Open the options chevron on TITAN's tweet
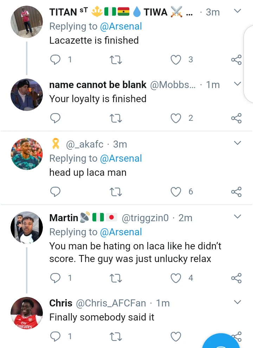 (x=238, y=11)
